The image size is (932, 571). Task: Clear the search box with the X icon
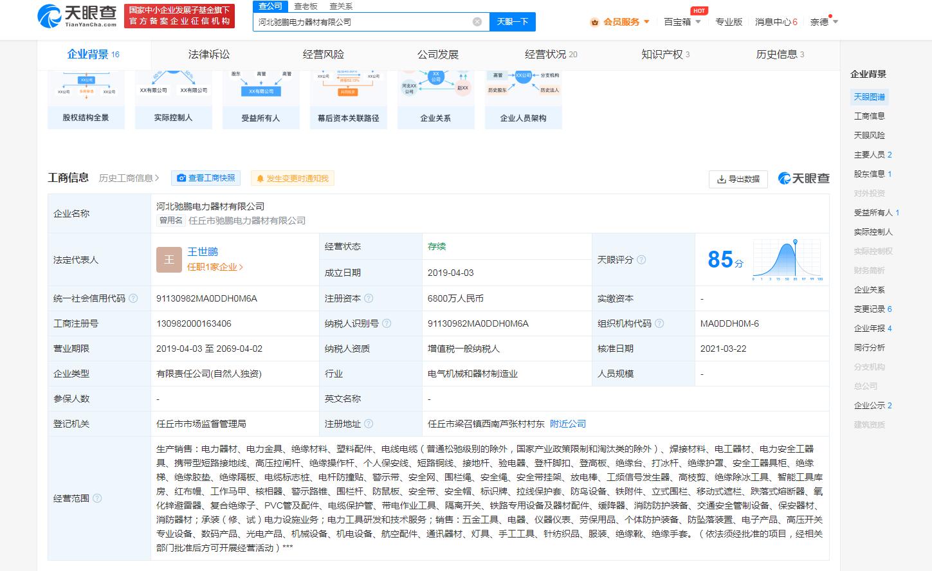[x=477, y=22]
